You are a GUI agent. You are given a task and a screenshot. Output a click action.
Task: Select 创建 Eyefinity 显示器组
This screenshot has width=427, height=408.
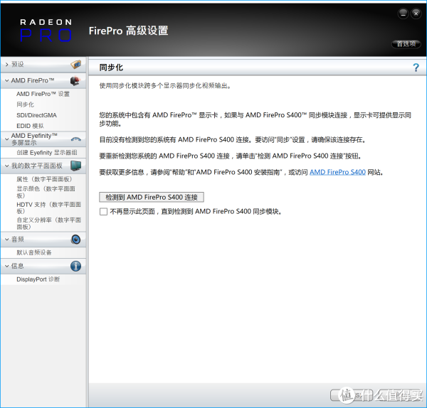coord(47,153)
